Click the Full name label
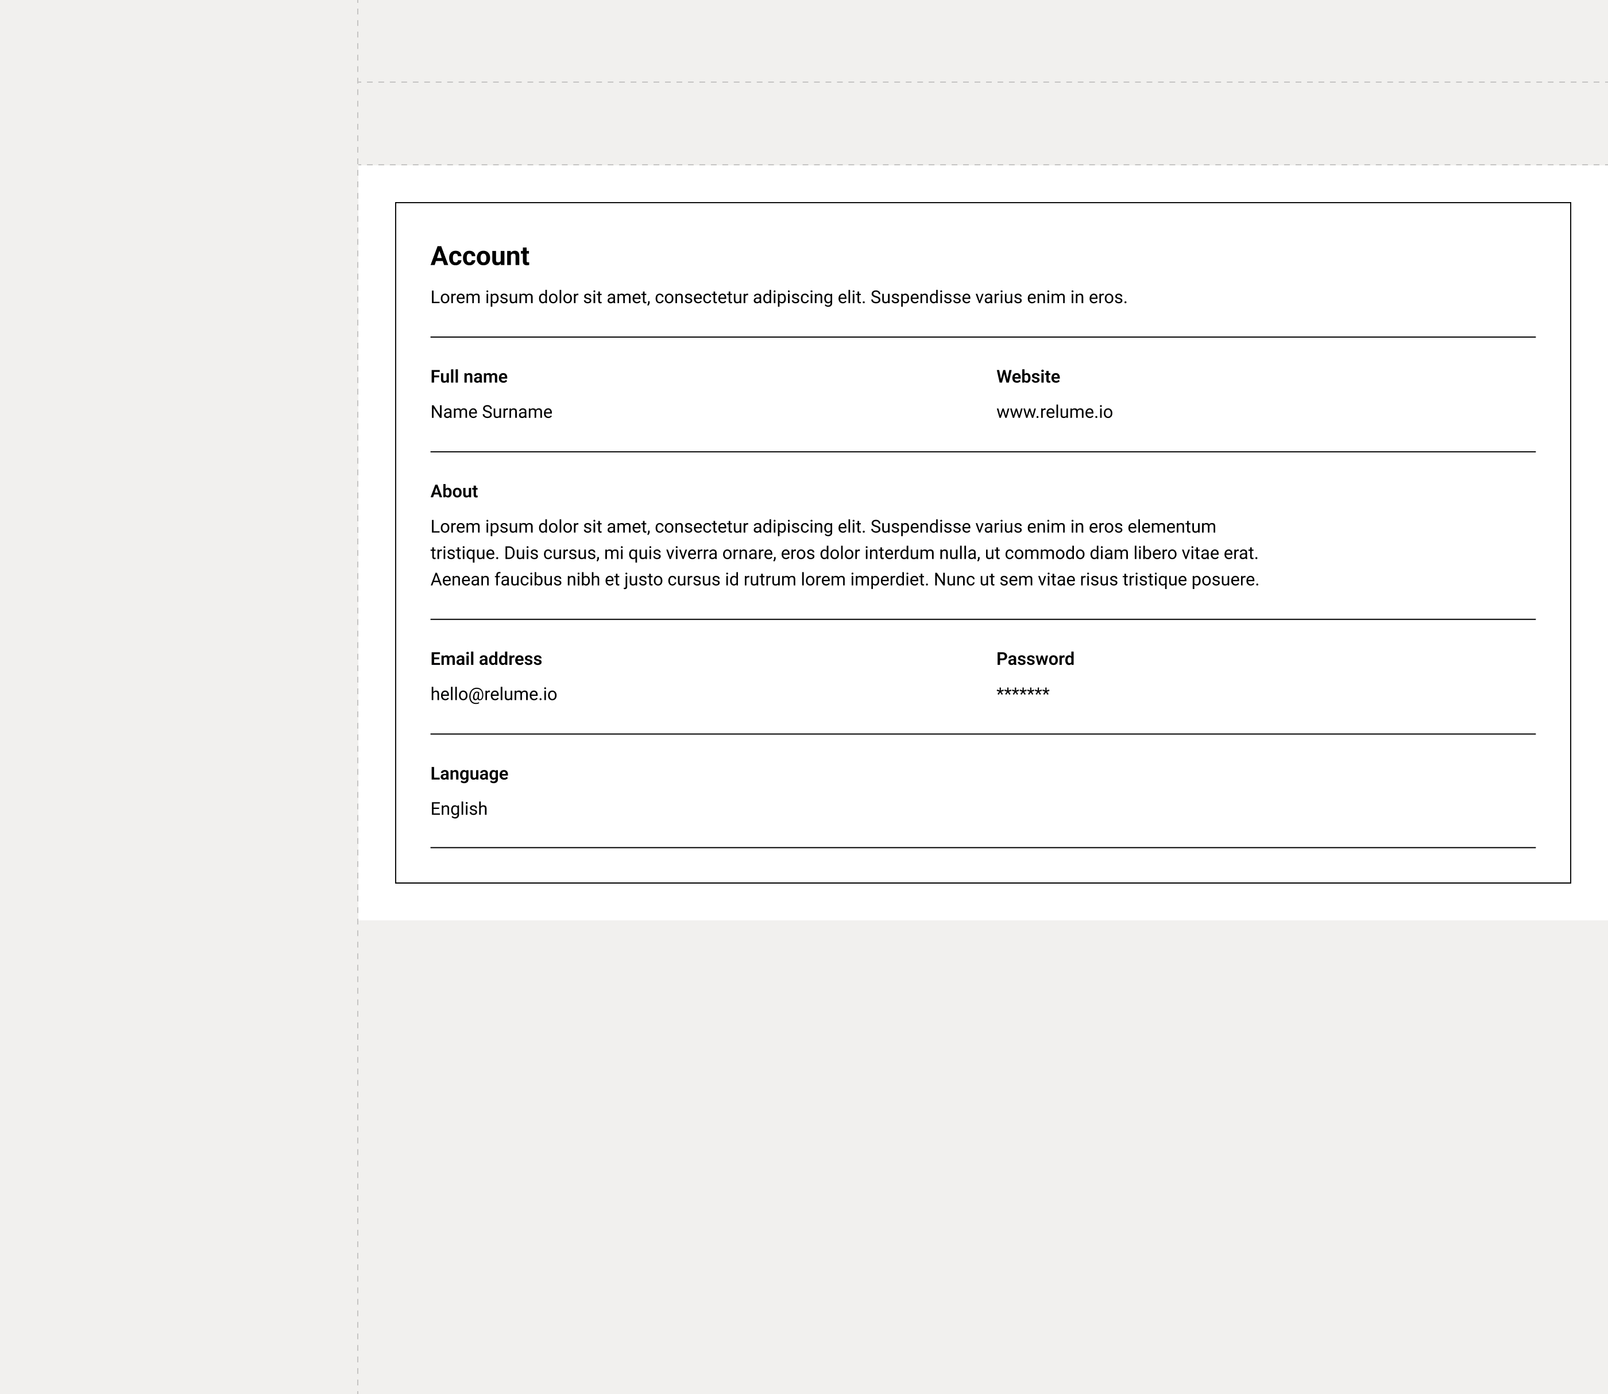The height and width of the screenshot is (1394, 1608). (468, 377)
